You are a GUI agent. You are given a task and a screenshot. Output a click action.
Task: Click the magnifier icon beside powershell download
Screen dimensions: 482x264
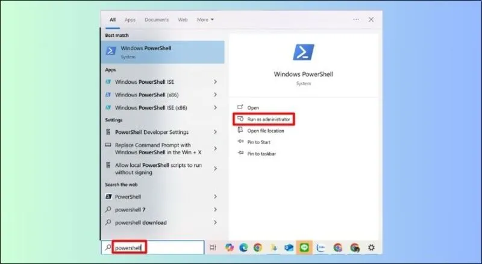[x=108, y=222]
